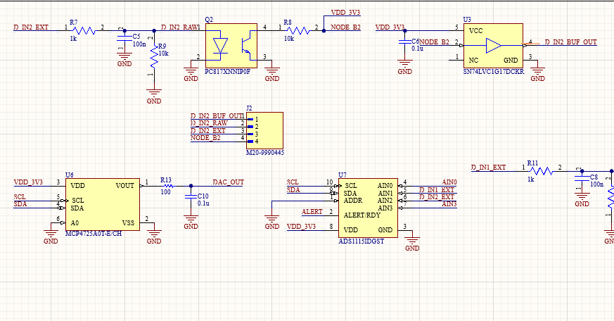The image size is (614, 321).
Task: Click the AIN3 net label right of U7
Action: pos(449,204)
